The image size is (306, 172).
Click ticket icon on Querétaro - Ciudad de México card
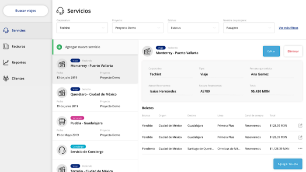coord(62,93)
